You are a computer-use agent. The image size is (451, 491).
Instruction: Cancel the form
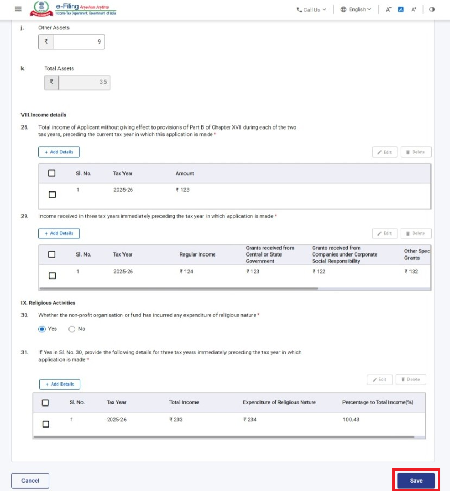(x=30, y=481)
